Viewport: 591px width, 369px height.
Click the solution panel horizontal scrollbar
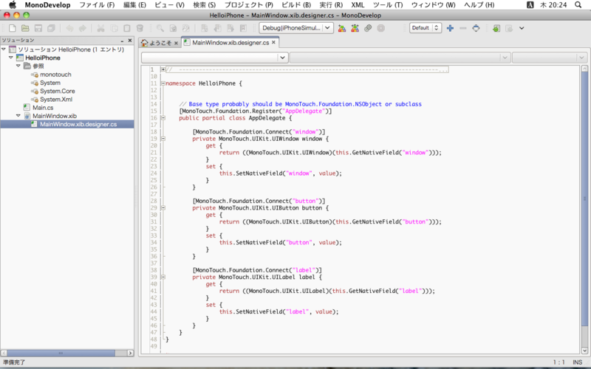[61, 354]
